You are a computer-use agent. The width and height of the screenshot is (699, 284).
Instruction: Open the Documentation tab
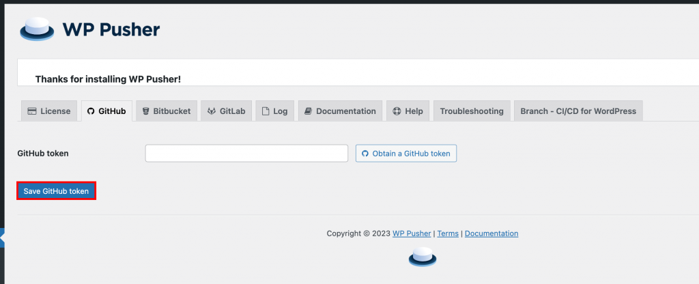click(340, 111)
